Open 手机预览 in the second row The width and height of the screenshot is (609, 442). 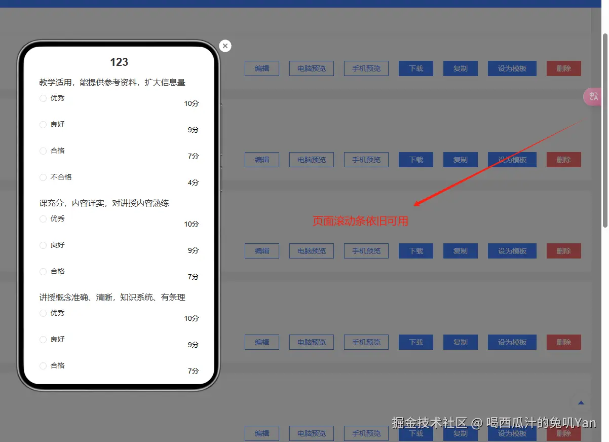(x=366, y=160)
